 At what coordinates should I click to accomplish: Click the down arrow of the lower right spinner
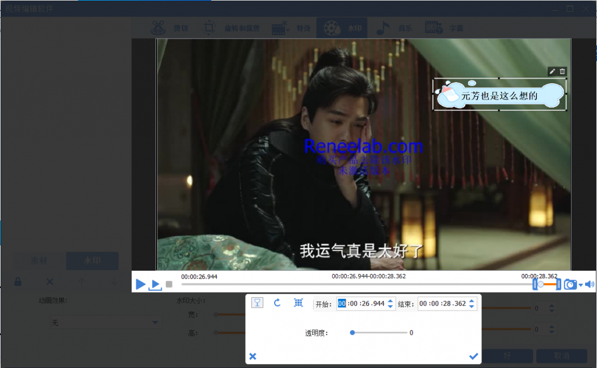click(x=552, y=332)
